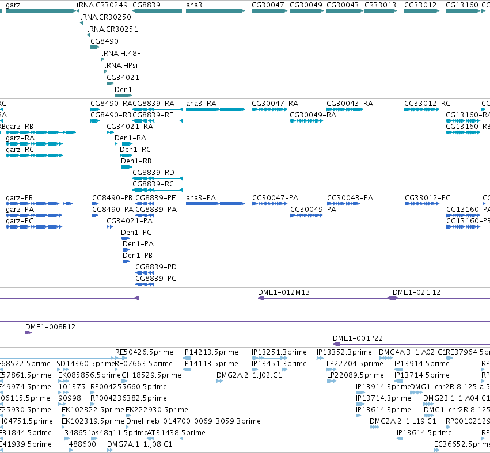
Task: Select the garz-PC protein feature
Action: click(34, 227)
